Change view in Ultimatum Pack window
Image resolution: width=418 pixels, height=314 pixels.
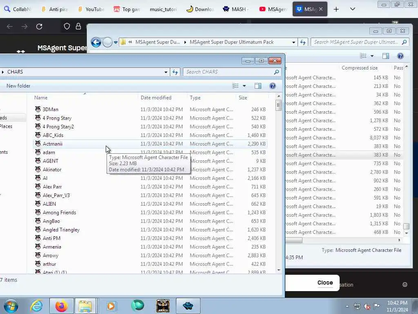[363, 56]
